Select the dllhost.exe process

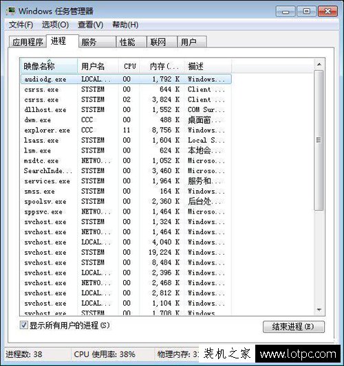(126, 110)
